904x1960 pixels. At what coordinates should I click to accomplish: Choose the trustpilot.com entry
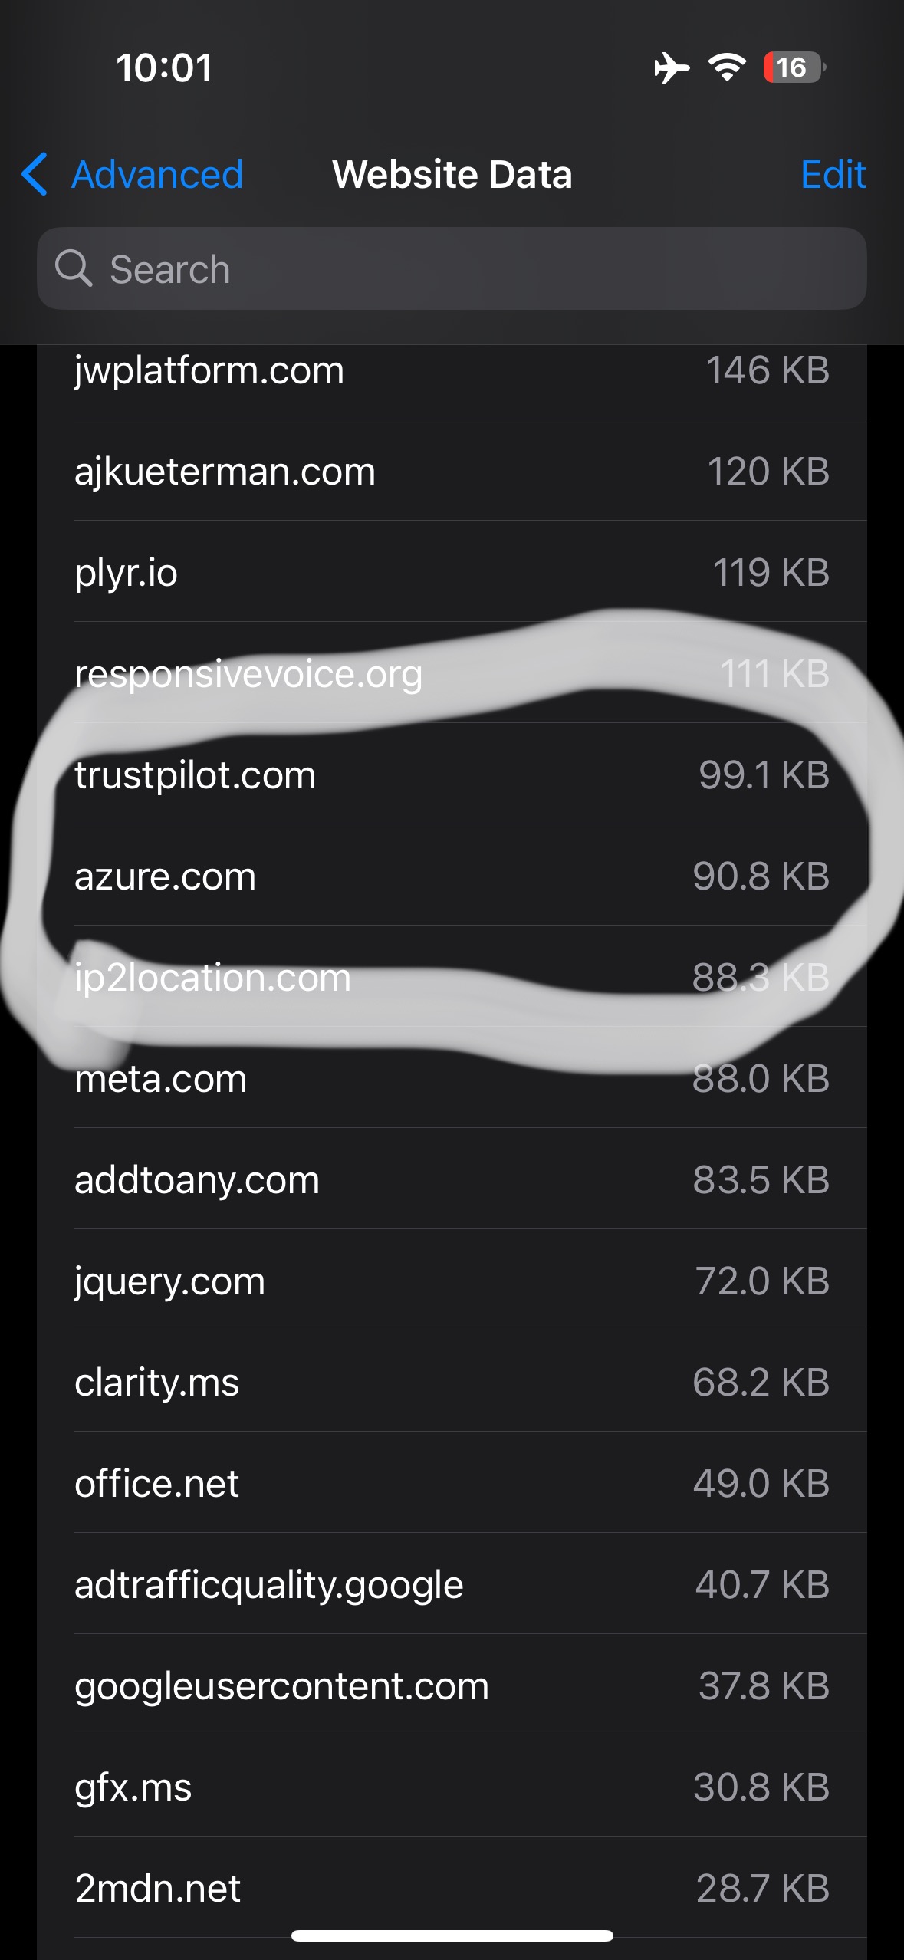[452, 774]
